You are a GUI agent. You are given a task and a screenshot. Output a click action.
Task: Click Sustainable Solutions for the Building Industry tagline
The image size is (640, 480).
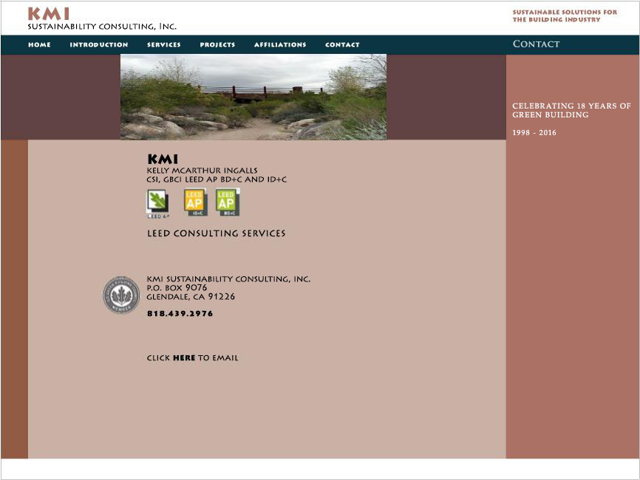[565, 16]
